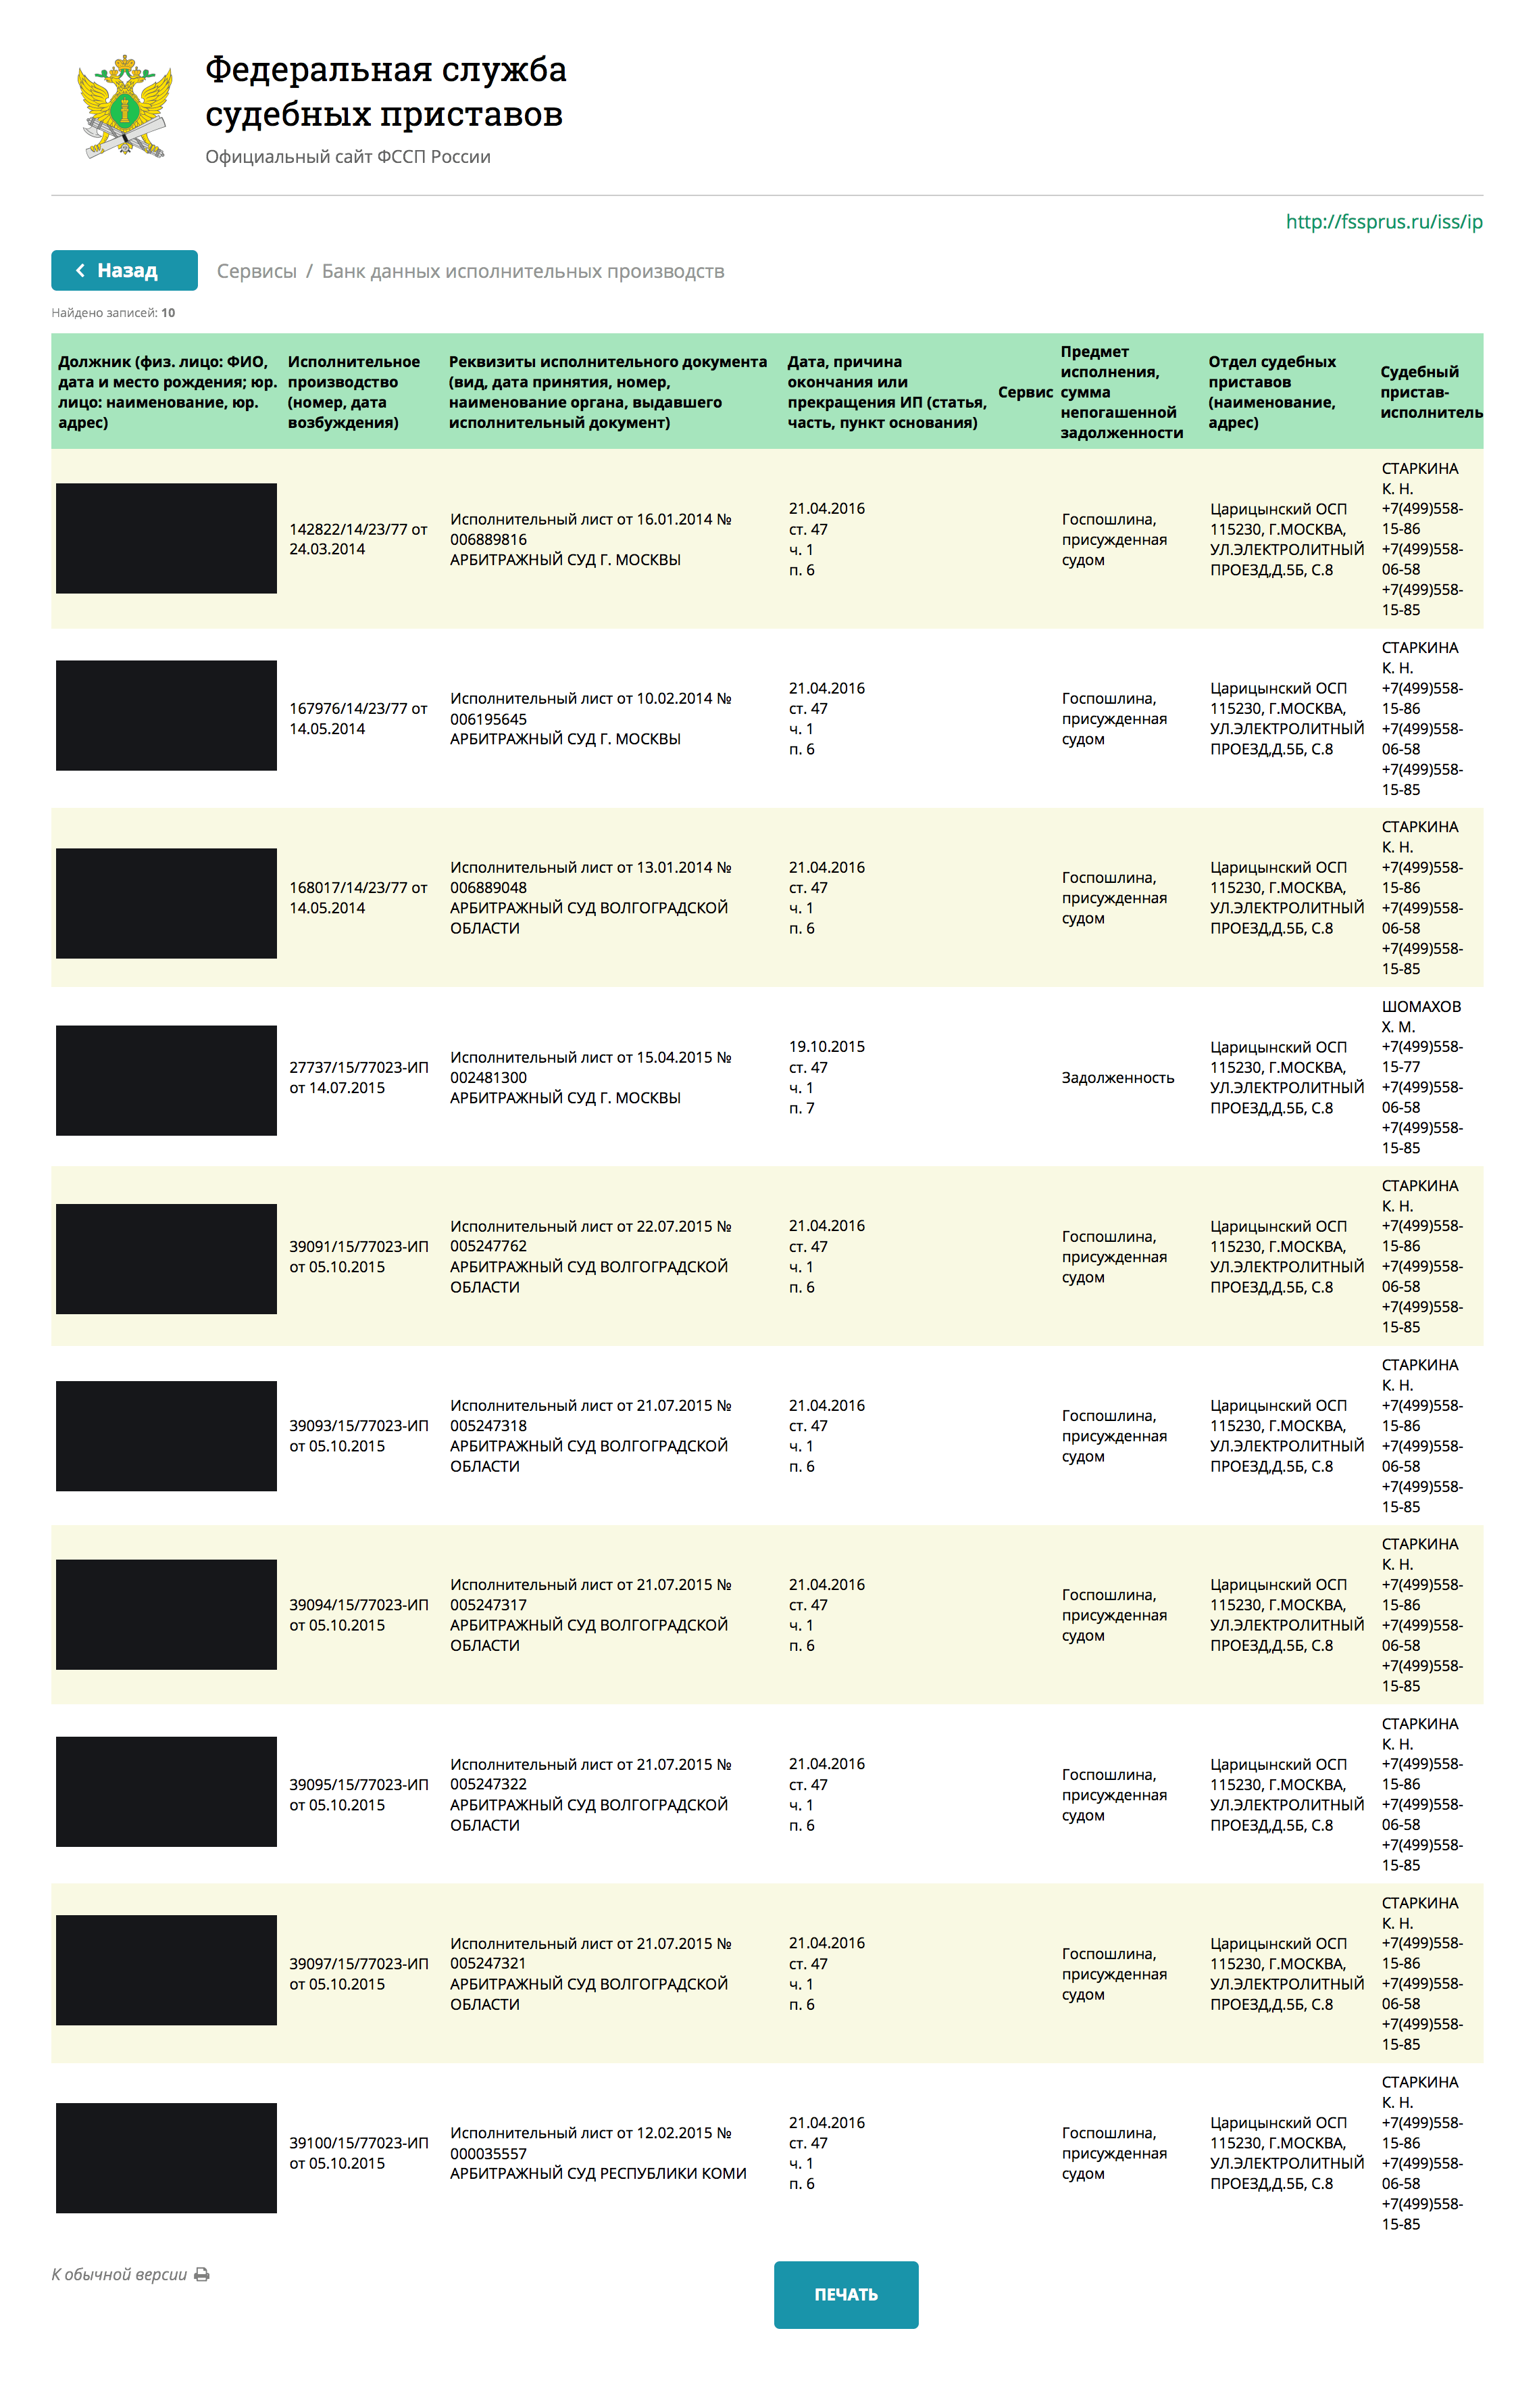The width and height of the screenshot is (1539, 2408).
Task: Click the 'Отдел судебных приставов' column header
Action: [x=1272, y=392]
